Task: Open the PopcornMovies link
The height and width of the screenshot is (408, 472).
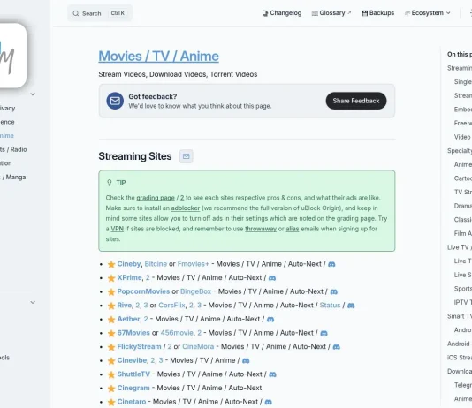Action: [143, 291]
